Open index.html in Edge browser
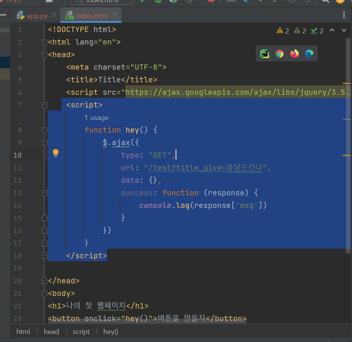Image resolution: width=352 pixels, height=342 pixels. (x=309, y=54)
